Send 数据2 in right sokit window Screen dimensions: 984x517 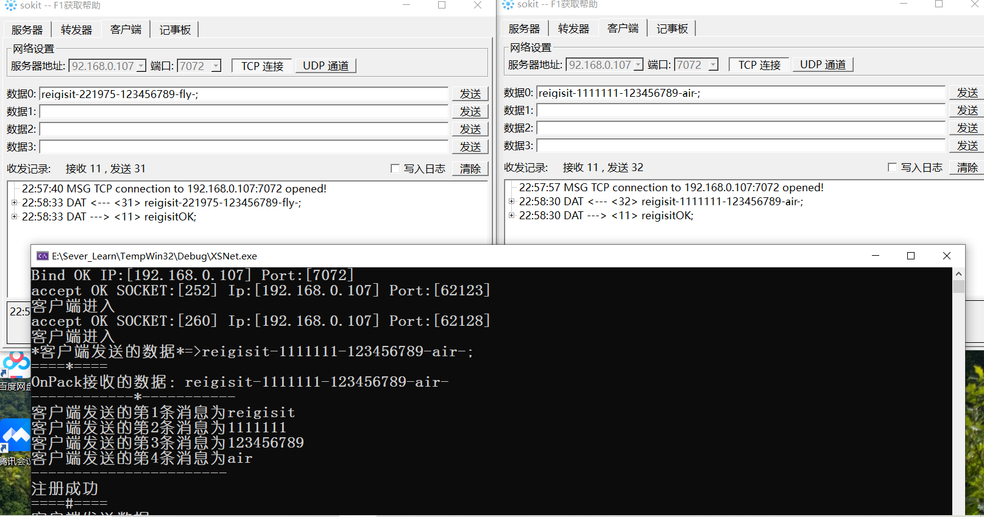pyautogui.click(x=968, y=128)
